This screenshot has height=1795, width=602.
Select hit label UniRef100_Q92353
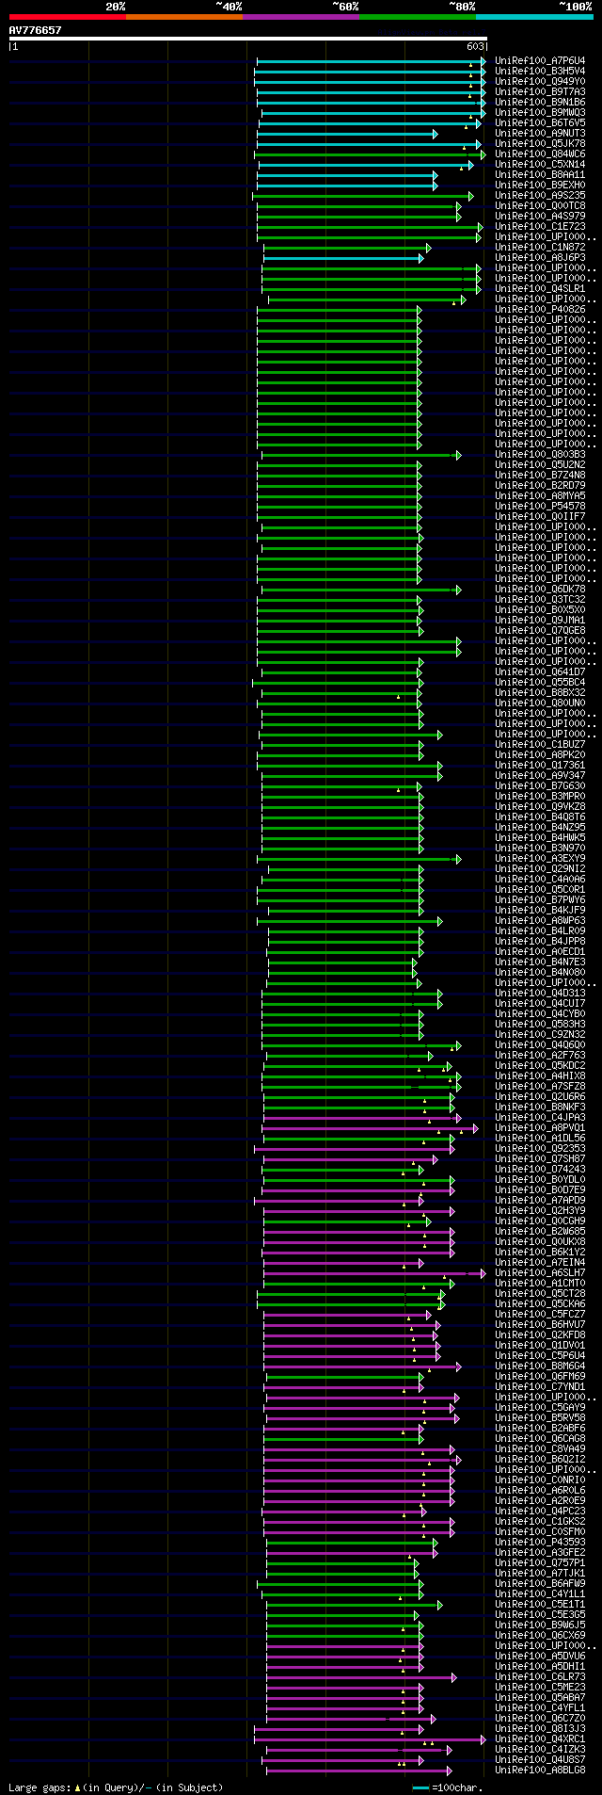[540, 1148]
